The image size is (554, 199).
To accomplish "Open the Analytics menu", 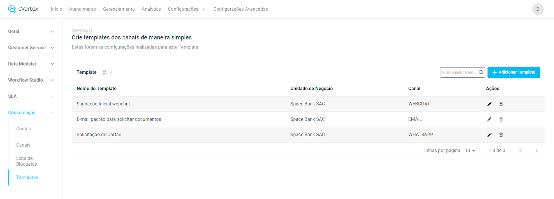I will coord(151,9).
